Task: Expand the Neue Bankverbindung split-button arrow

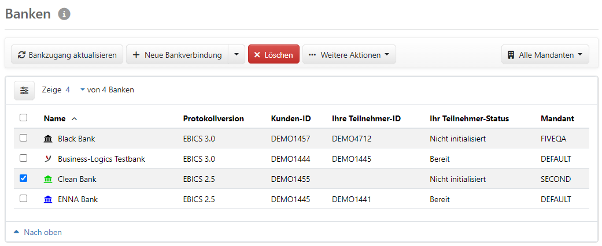Action: tap(237, 55)
